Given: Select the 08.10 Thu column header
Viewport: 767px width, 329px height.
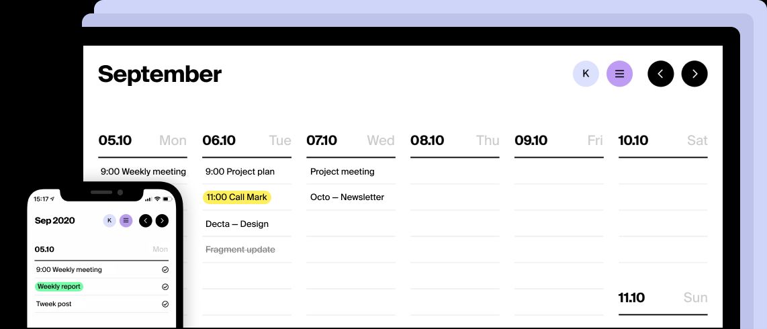Looking at the screenshot, I should (x=455, y=141).
